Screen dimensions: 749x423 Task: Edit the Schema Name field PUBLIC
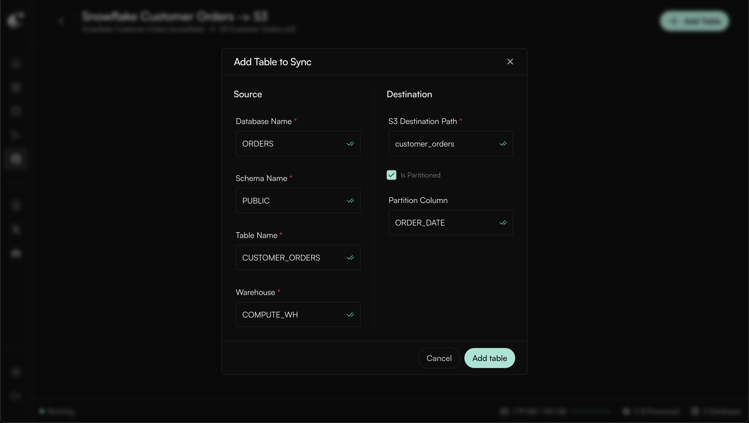point(298,200)
